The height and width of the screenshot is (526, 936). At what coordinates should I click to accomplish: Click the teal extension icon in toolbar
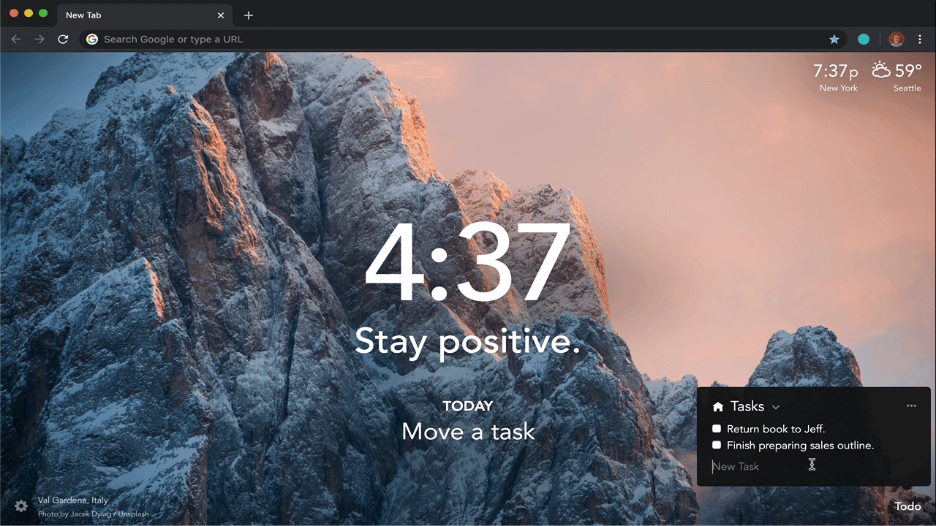864,39
